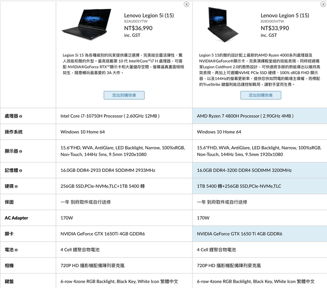Click 256GB SSD,PCIe-NVMe,TLC+1TB storage cell

(x=124, y=186)
